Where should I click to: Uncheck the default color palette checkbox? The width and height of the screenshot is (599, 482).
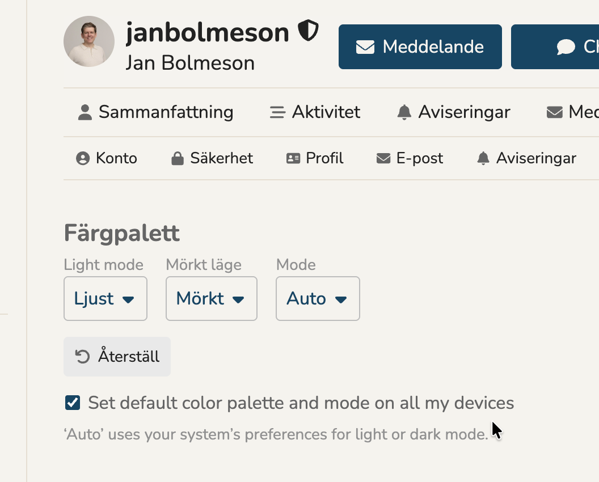pyautogui.click(x=73, y=403)
